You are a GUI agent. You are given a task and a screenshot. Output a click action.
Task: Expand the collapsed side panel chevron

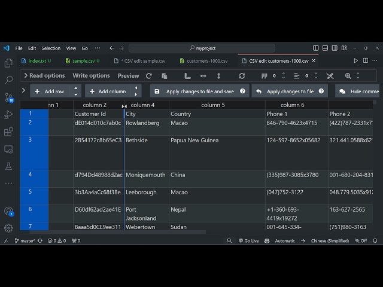(24, 91)
